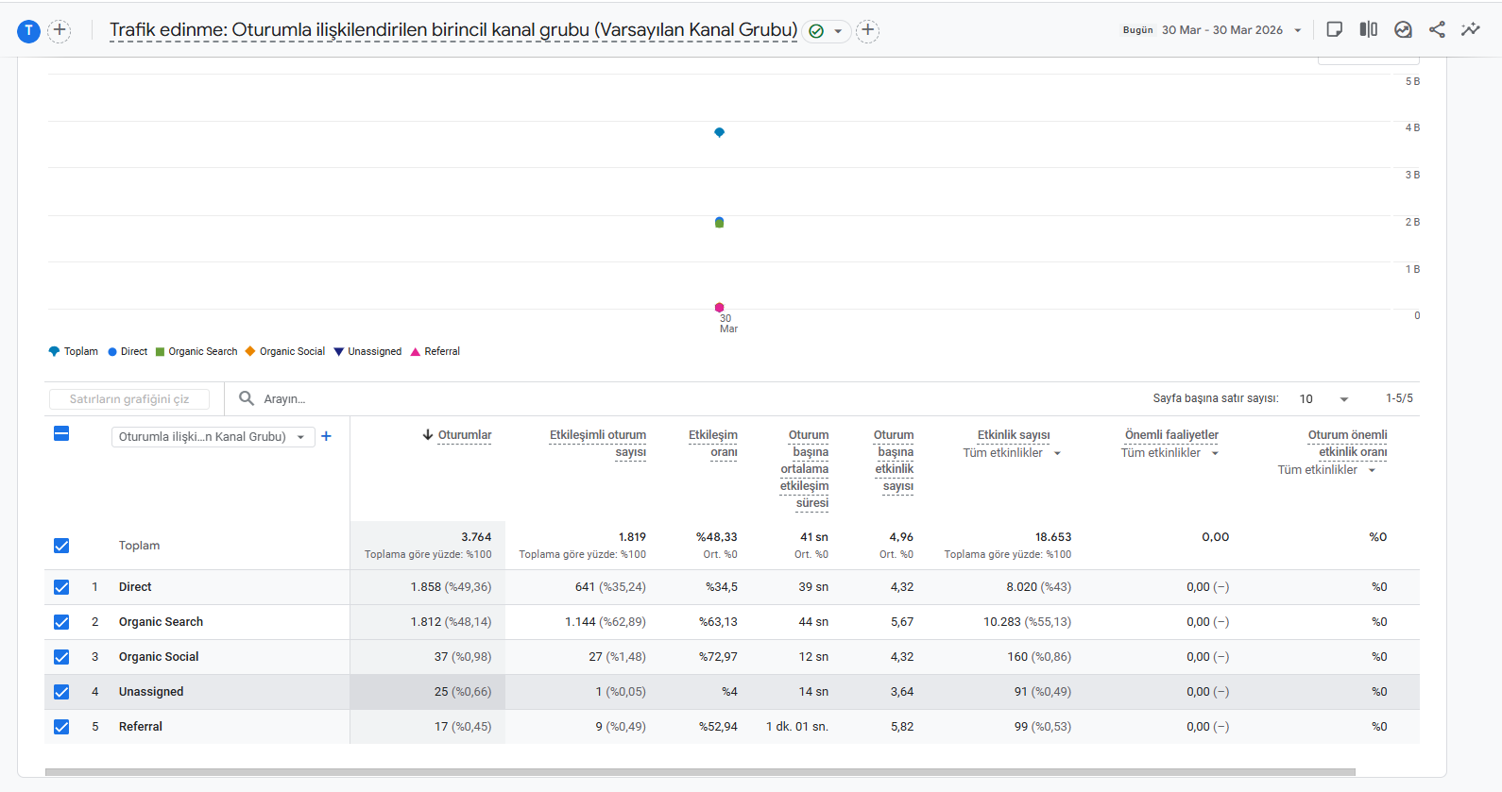Screen dimensions: 1502x792
Task: Uncheck the Direct row checkbox
Action: coord(61,587)
